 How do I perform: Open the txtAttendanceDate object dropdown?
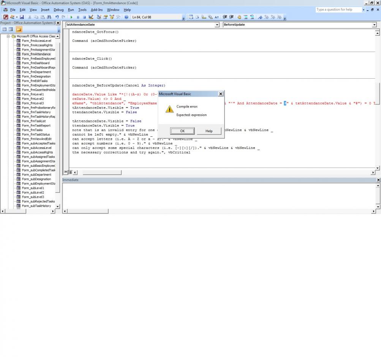tap(217, 25)
